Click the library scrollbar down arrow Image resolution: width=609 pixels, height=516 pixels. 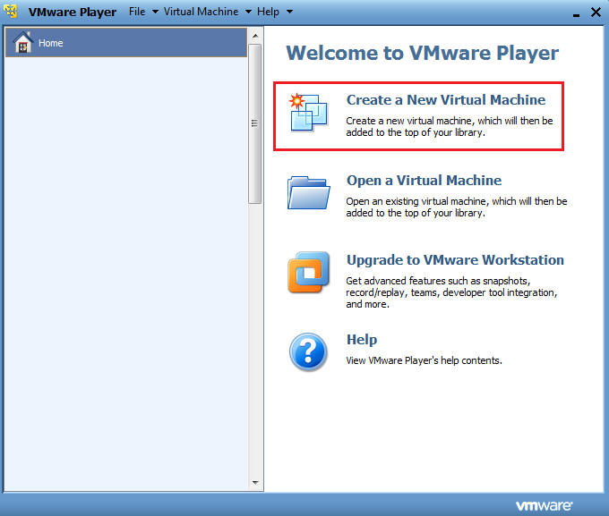[255, 483]
